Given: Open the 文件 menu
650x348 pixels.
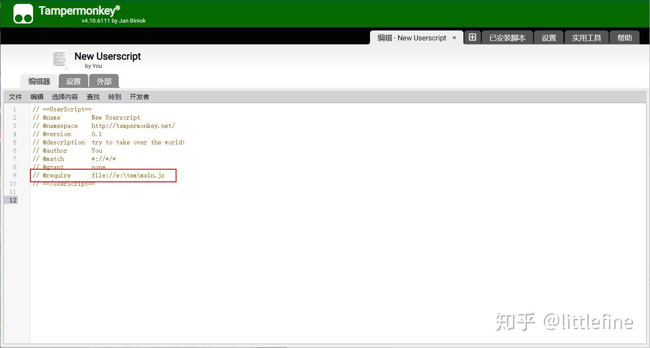Looking at the screenshot, I should tap(15, 97).
